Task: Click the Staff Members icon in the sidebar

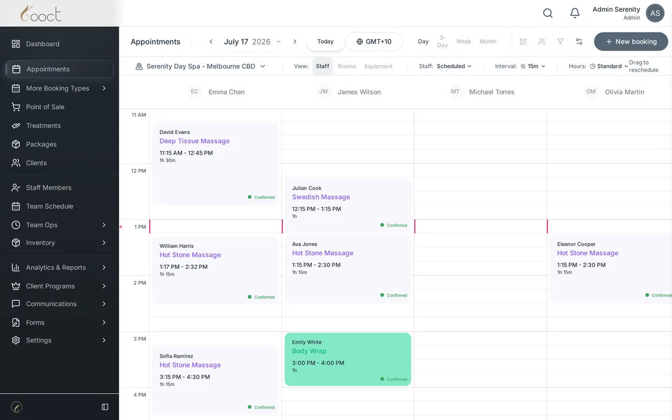Action: coord(16,187)
